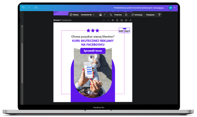This screenshot has height=117, width=197.
Task: Open the Animacja menu
Action: [x=137, y=15]
